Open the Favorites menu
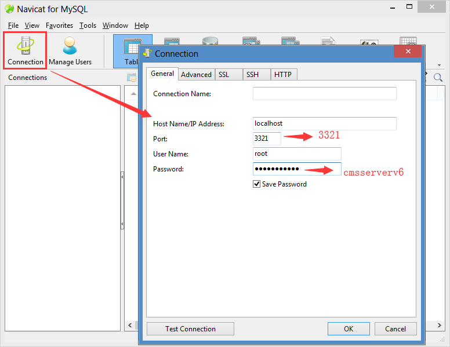The width and height of the screenshot is (450, 347). [x=59, y=25]
